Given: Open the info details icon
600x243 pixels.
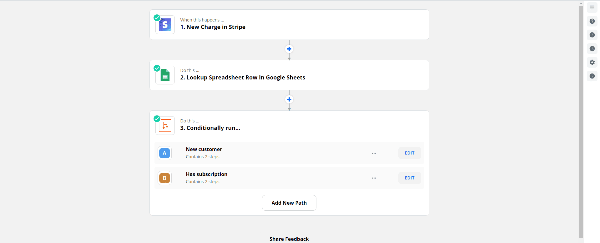Looking at the screenshot, I should [592, 76].
